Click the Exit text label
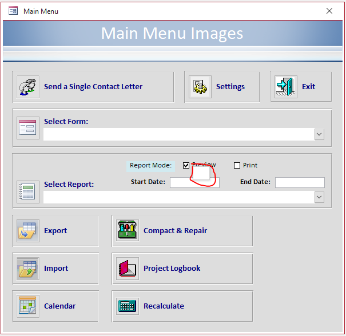346x336 pixels. coord(308,87)
